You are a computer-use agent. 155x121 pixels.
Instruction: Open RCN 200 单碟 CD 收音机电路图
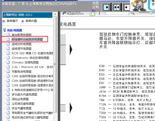click(x=32, y=53)
